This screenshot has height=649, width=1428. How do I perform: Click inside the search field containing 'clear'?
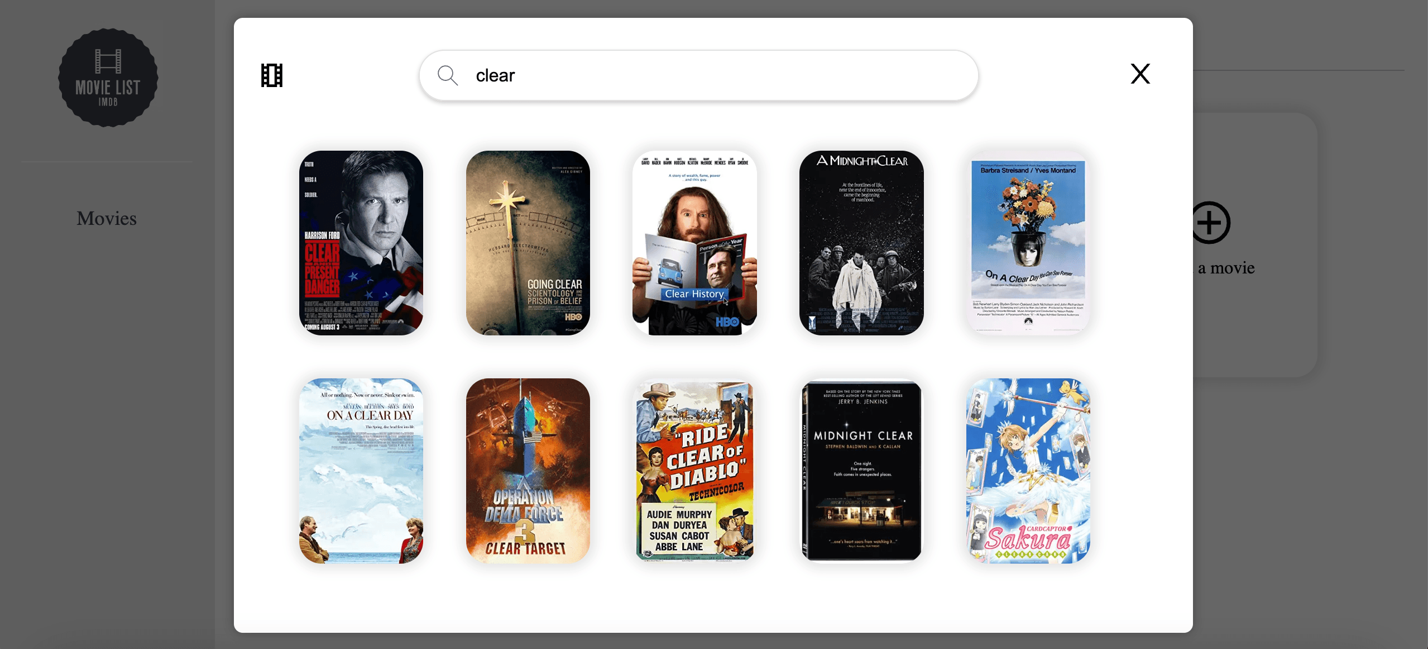coord(698,75)
